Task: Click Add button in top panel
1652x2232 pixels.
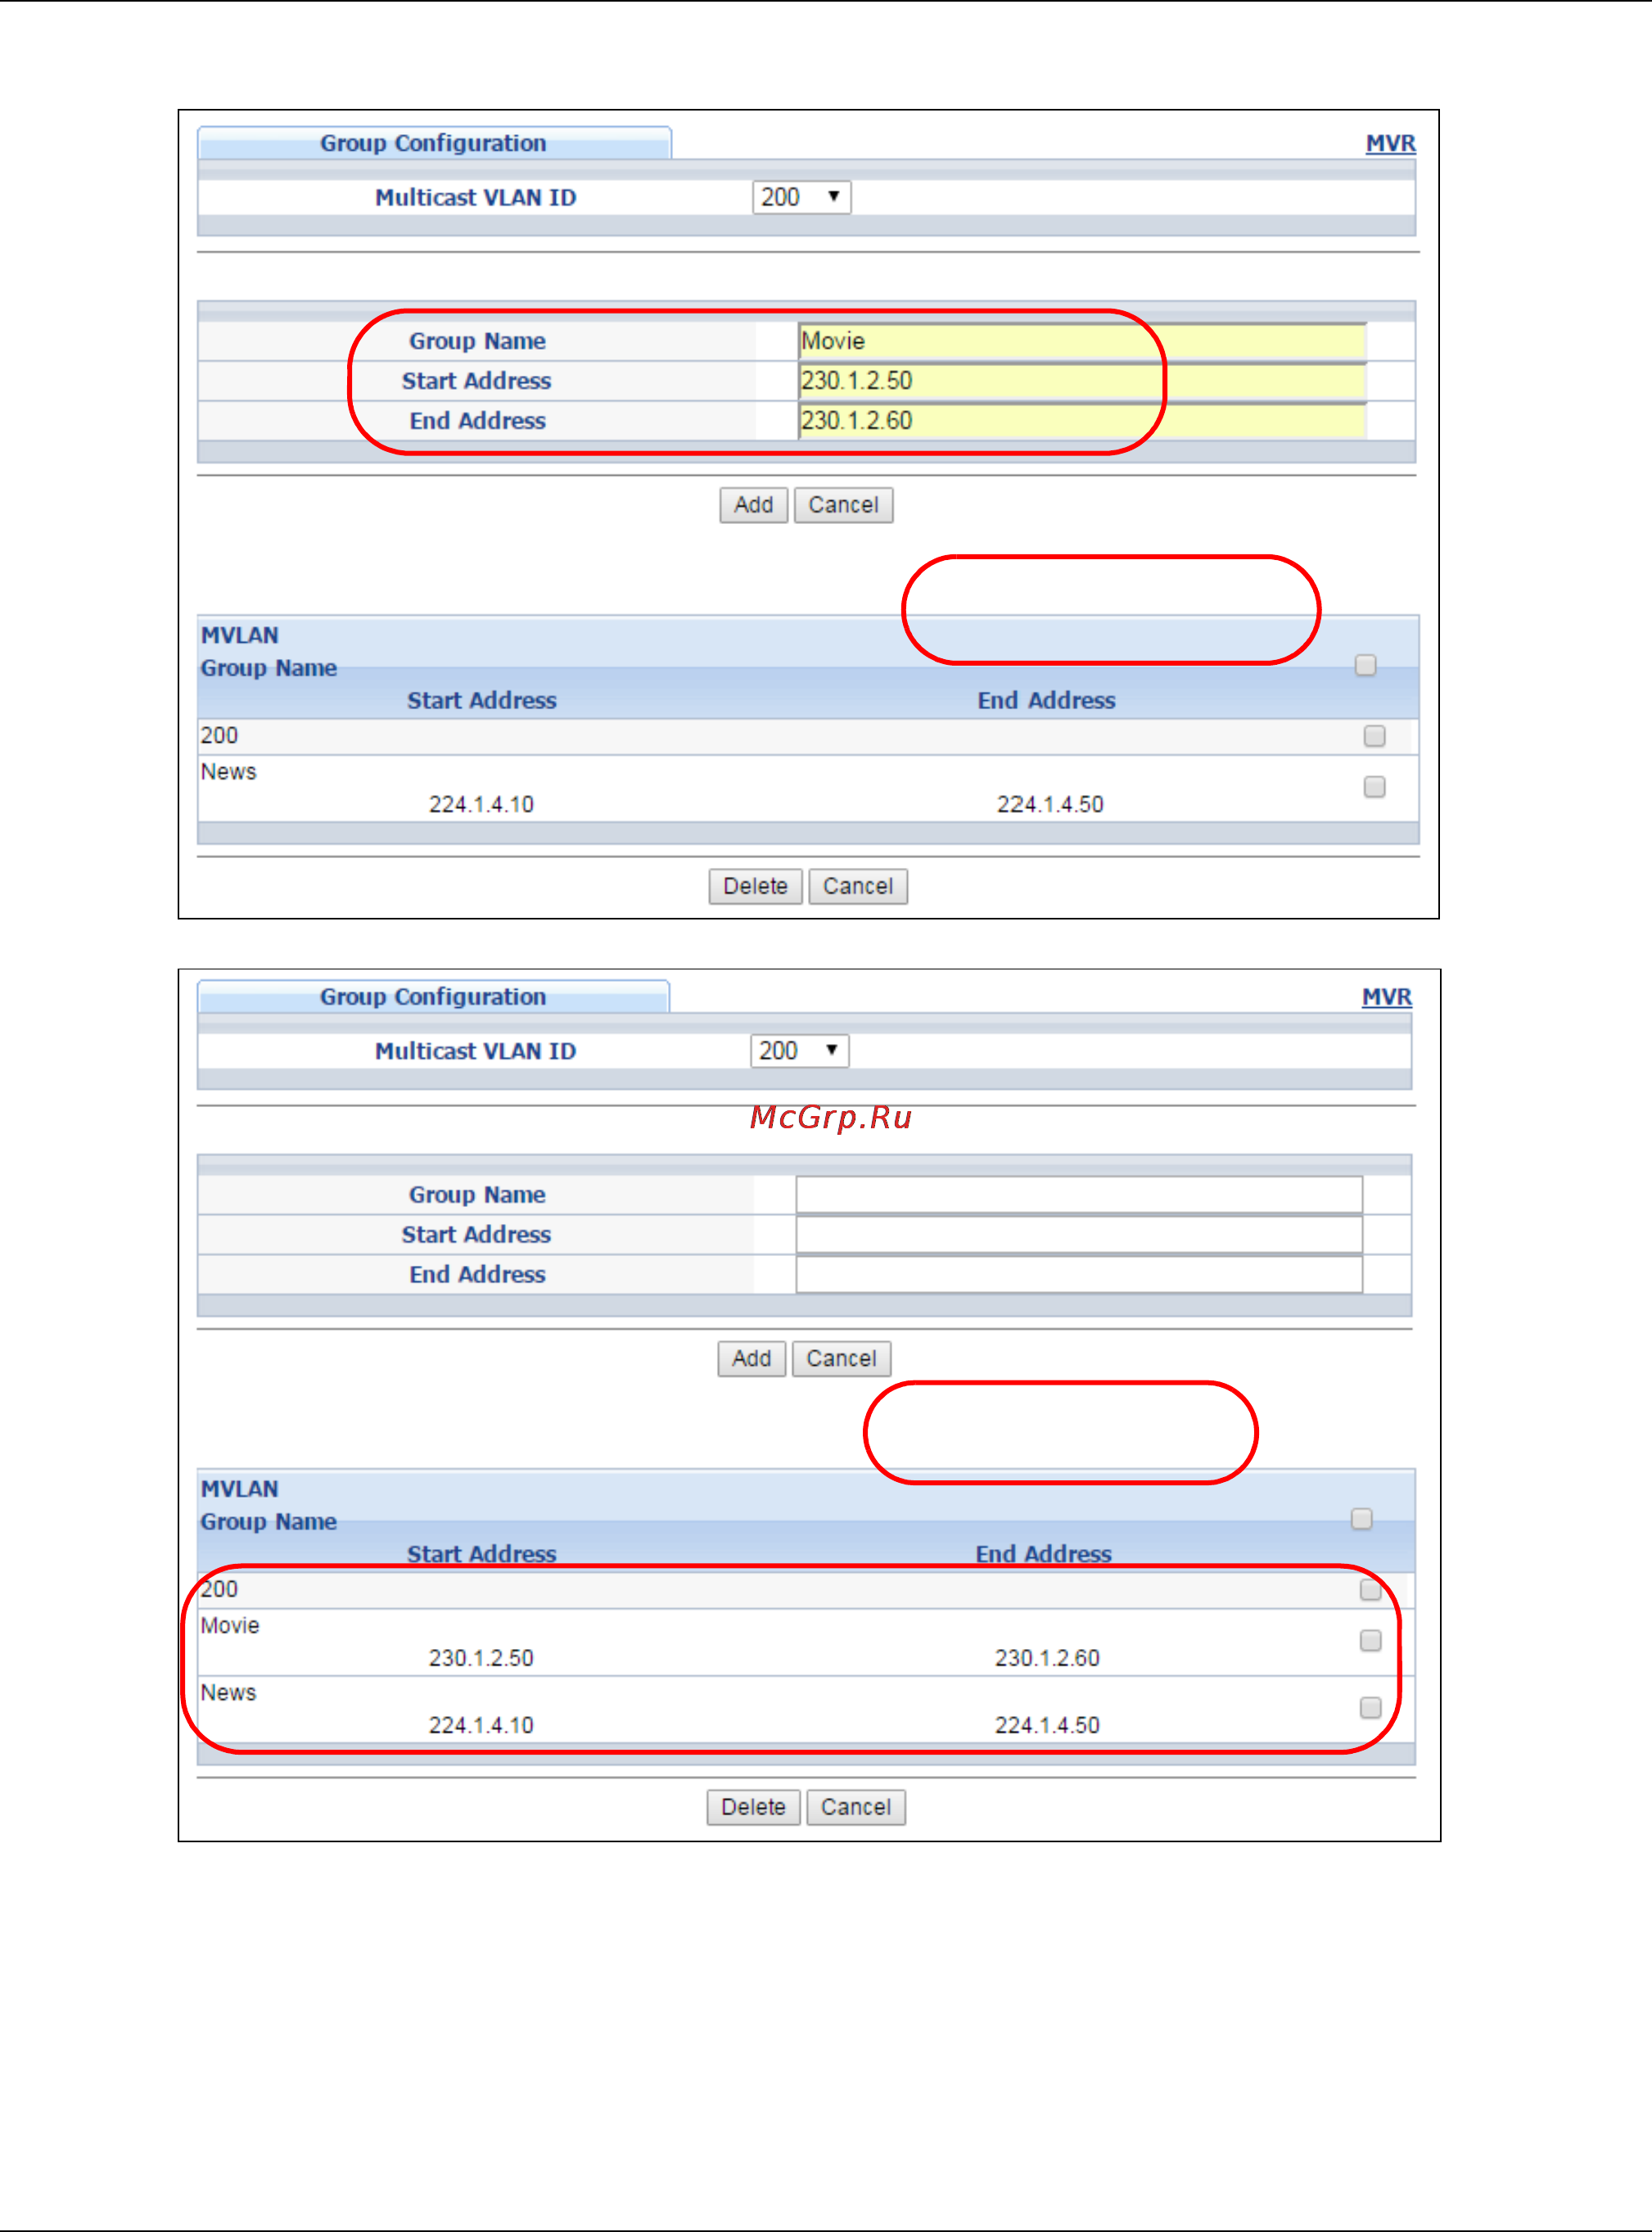Action: coord(753,505)
